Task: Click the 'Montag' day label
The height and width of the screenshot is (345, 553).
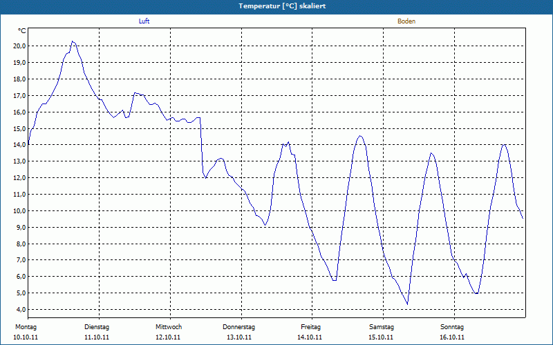Action: click(26, 327)
